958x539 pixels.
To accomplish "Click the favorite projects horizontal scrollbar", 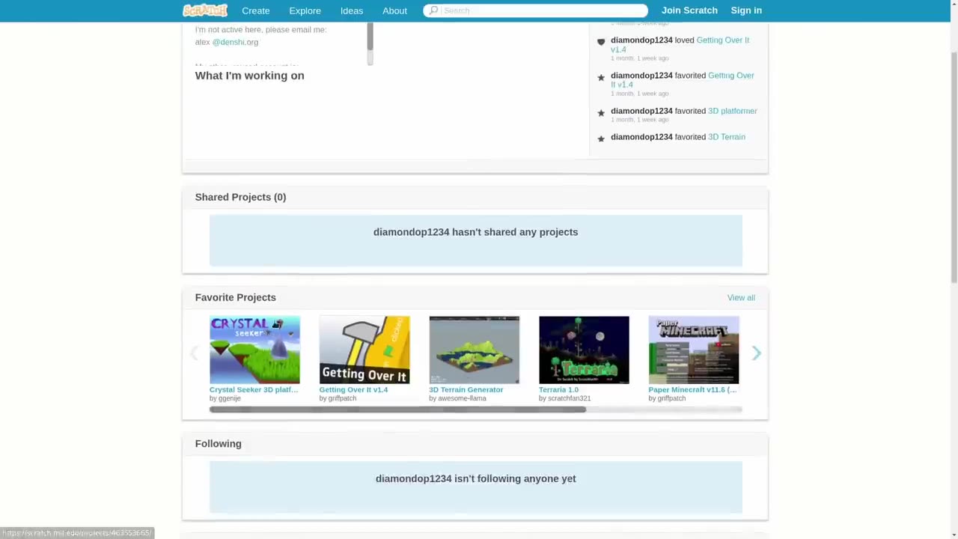I will (397, 409).
